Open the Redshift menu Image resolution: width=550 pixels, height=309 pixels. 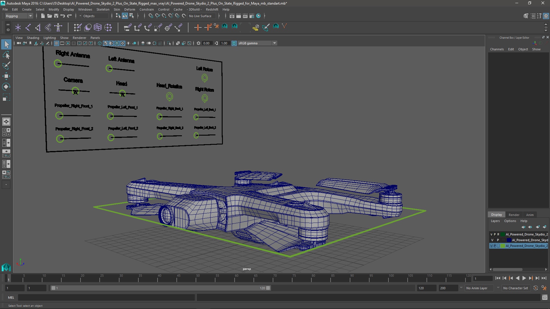tap(212, 9)
